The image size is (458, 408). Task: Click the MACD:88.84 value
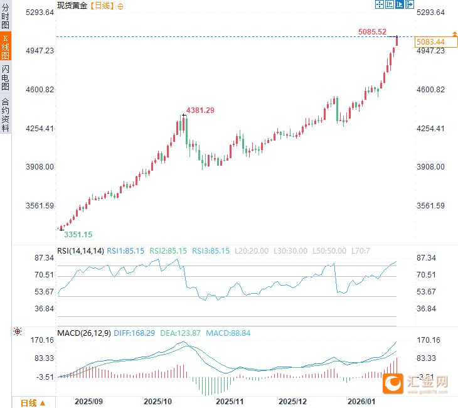tap(228, 333)
